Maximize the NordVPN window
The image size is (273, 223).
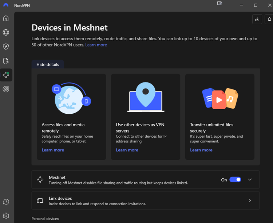pyautogui.click(x=256, y=5)
